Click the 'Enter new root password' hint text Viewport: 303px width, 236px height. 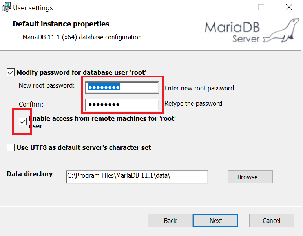pos(199,88)
